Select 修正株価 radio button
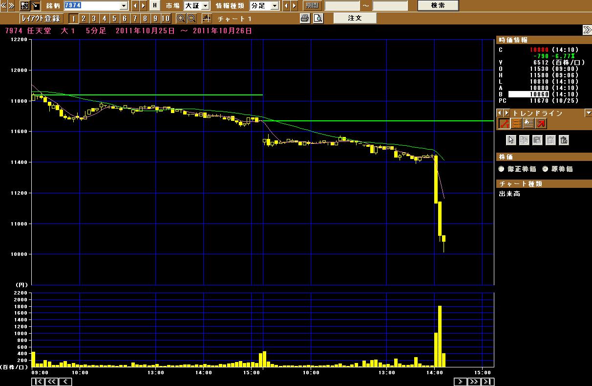 coord(501,169)
